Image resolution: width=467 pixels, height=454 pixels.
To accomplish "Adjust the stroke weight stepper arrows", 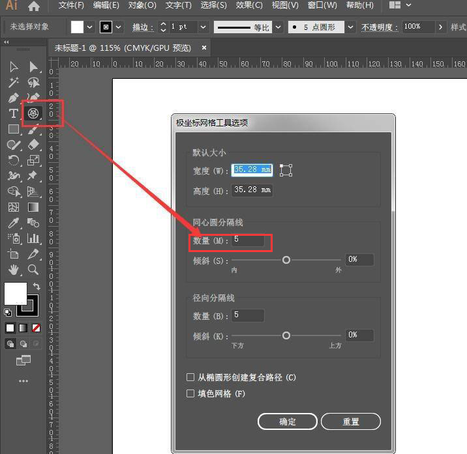I will click(x=163, y=27).
